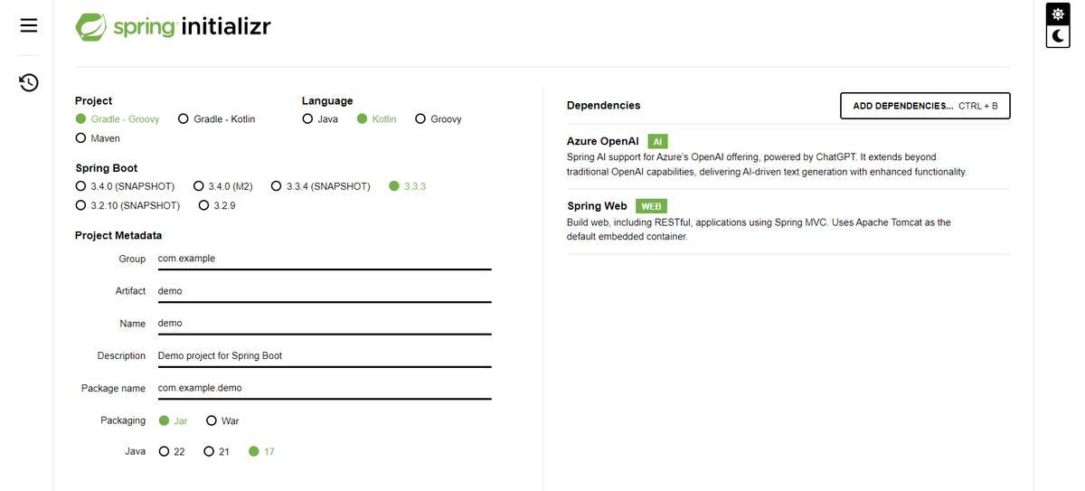
Task: Choose Kotlin as the language
Action: point(376,119)
